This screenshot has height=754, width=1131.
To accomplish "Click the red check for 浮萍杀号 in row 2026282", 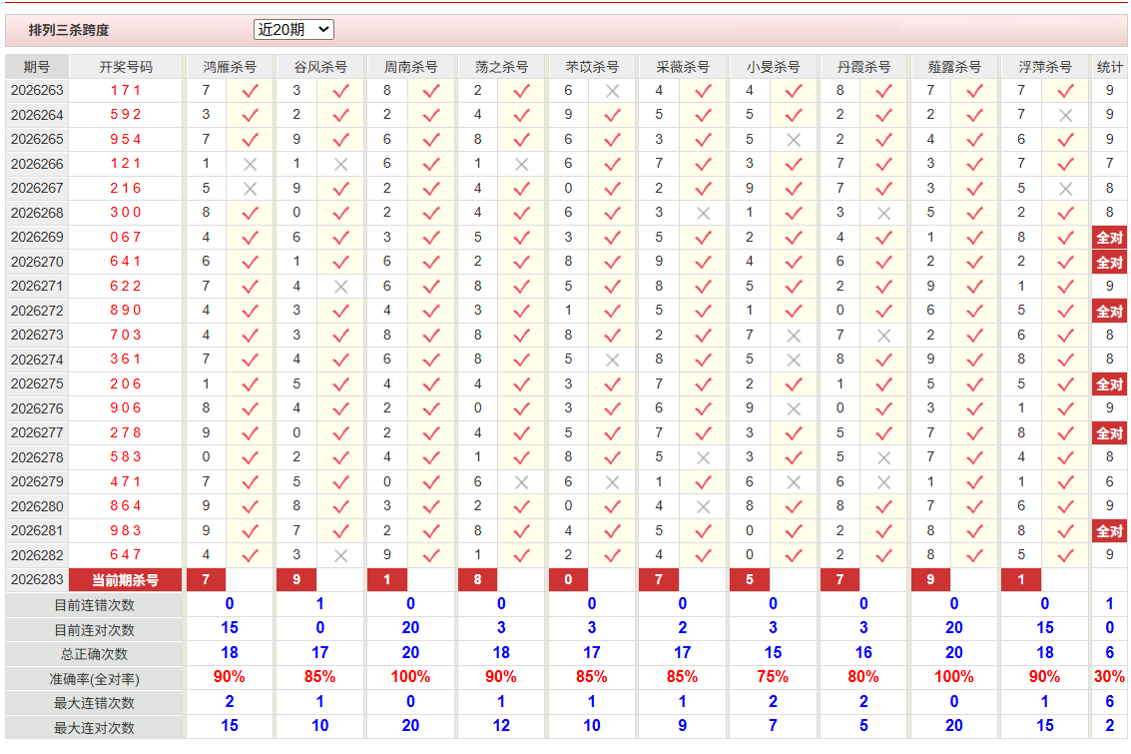I will pos(1065,555).
